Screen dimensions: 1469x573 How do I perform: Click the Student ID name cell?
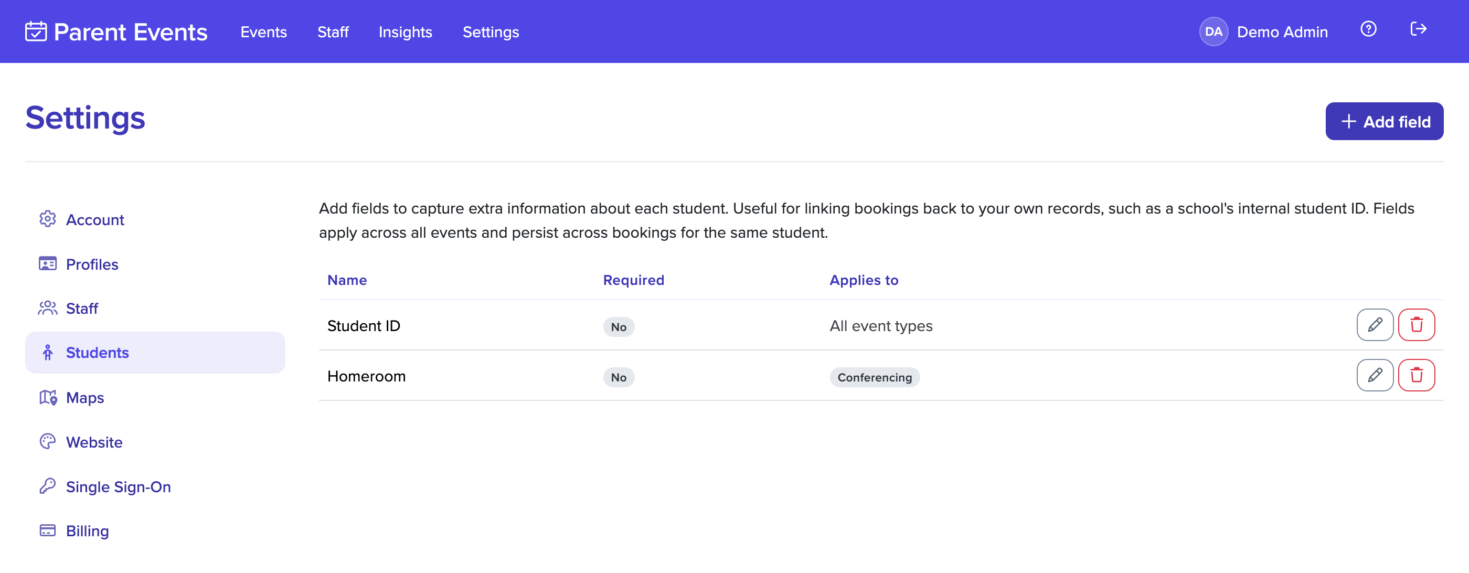(x=363, y=325)
